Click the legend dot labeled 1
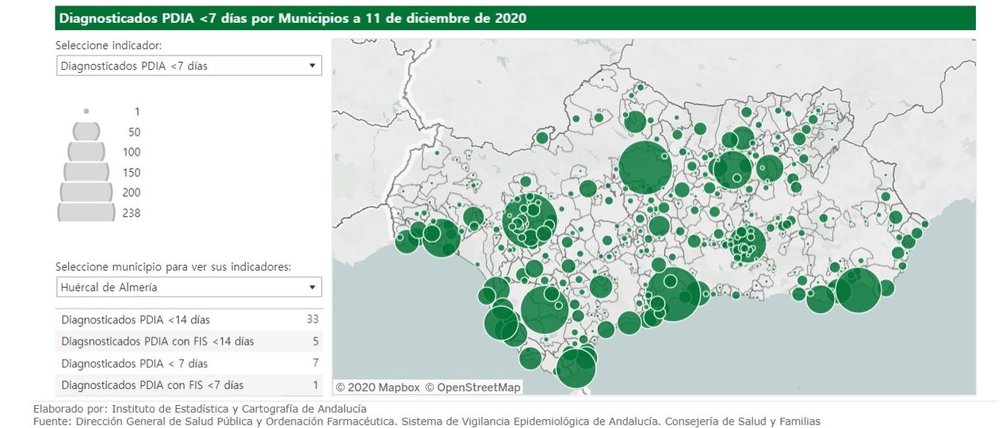This screenshot has width=1006, height=428. point(86,112)
